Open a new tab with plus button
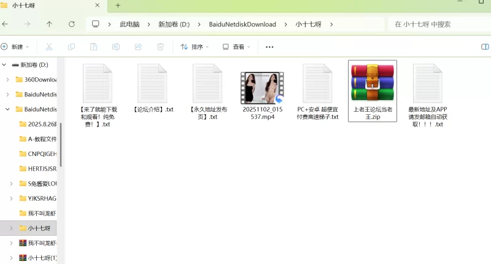 point(118,6)
